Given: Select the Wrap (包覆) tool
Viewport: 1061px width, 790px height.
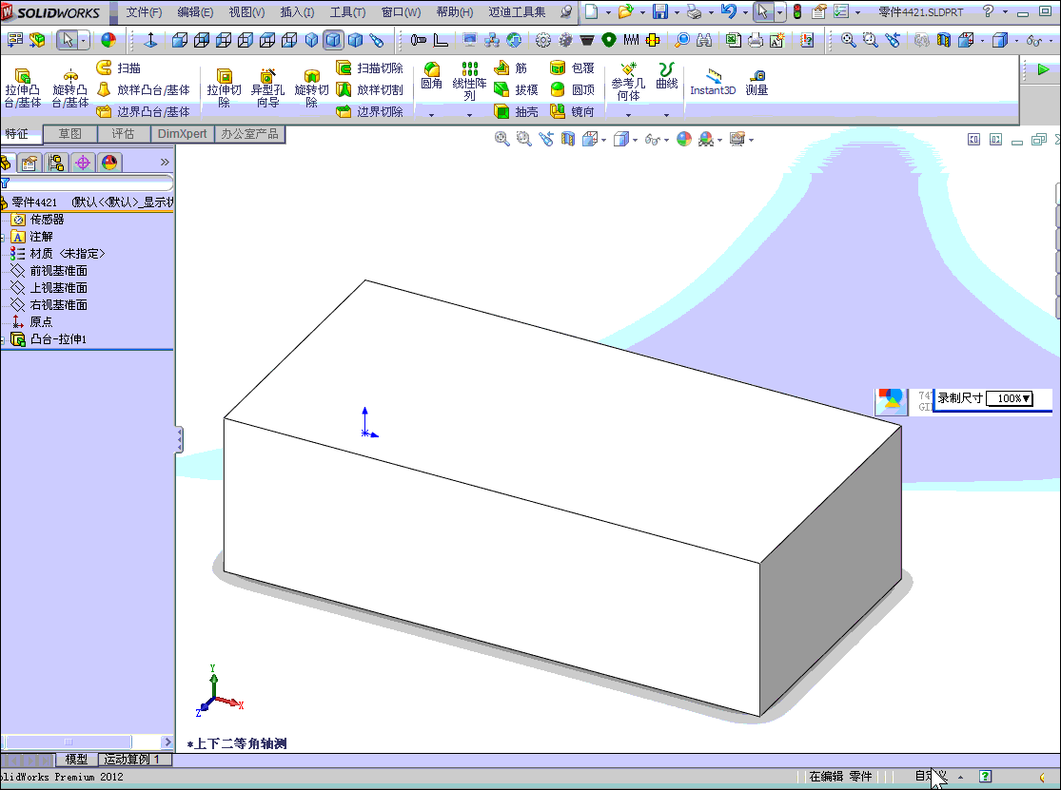Looking at the screenshot, I should coord(572,68).
